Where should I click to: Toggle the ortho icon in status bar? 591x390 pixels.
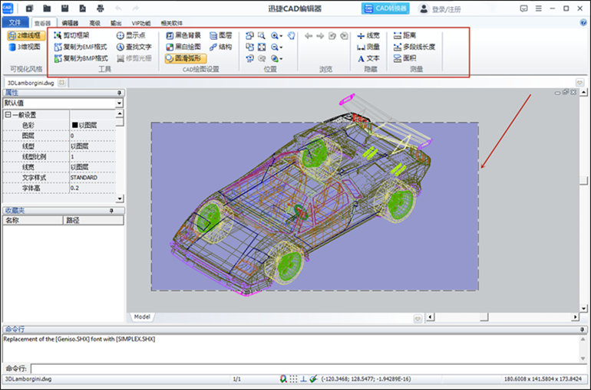coord(303,379)
